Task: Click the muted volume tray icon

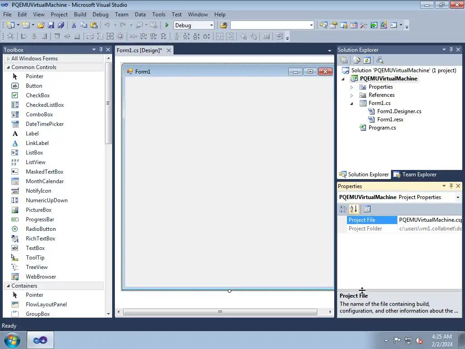Action: (x=419, y=340)
